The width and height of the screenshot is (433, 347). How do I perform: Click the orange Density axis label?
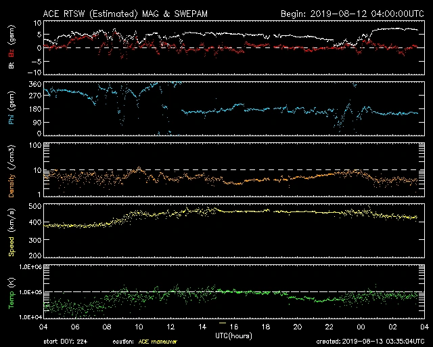click(x=10, y=170)
